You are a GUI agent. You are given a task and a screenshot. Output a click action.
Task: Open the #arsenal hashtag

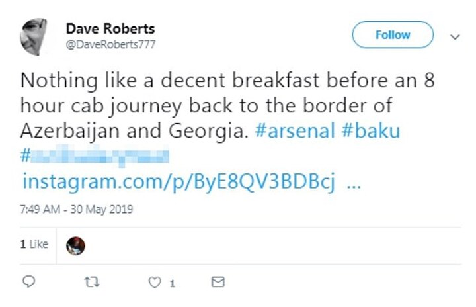tap(295, 131)
